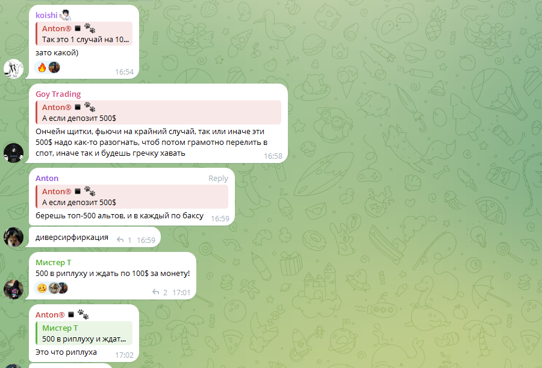Viewport: 542px width, 368px height.
Task: Jump to quoted Мистер Т message '500 в риплуху и ждат...'
Action: point(84,333)
